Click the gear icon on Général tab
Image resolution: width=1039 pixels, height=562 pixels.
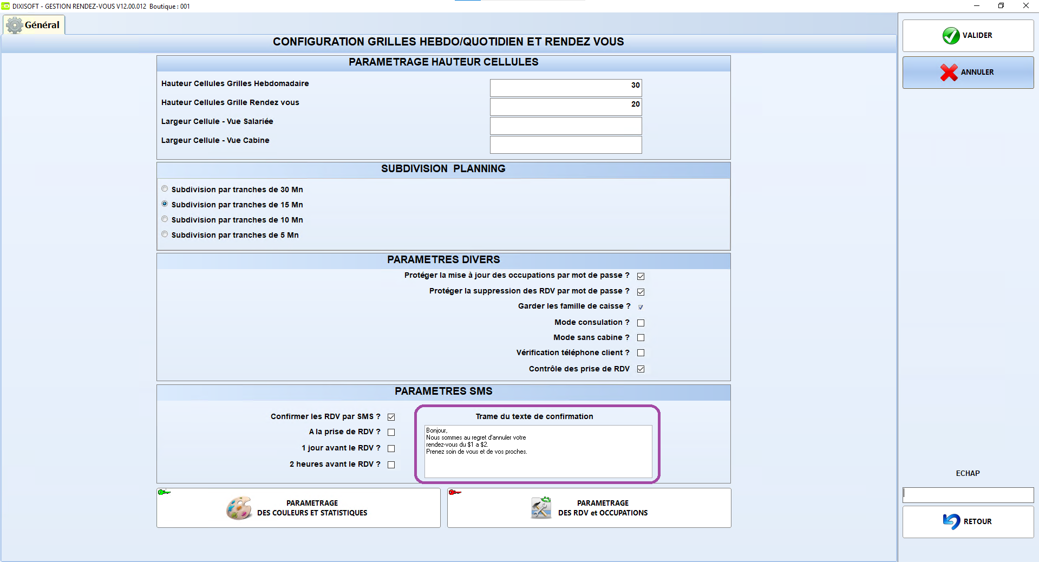click(15, 25)
